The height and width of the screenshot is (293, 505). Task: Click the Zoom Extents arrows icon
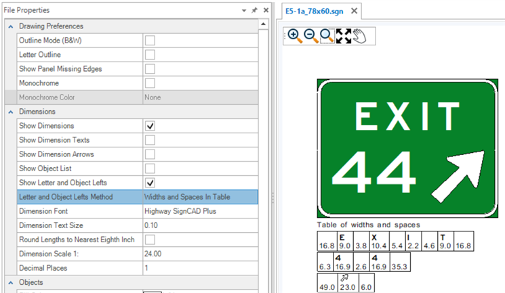click(x=344, y=35)
